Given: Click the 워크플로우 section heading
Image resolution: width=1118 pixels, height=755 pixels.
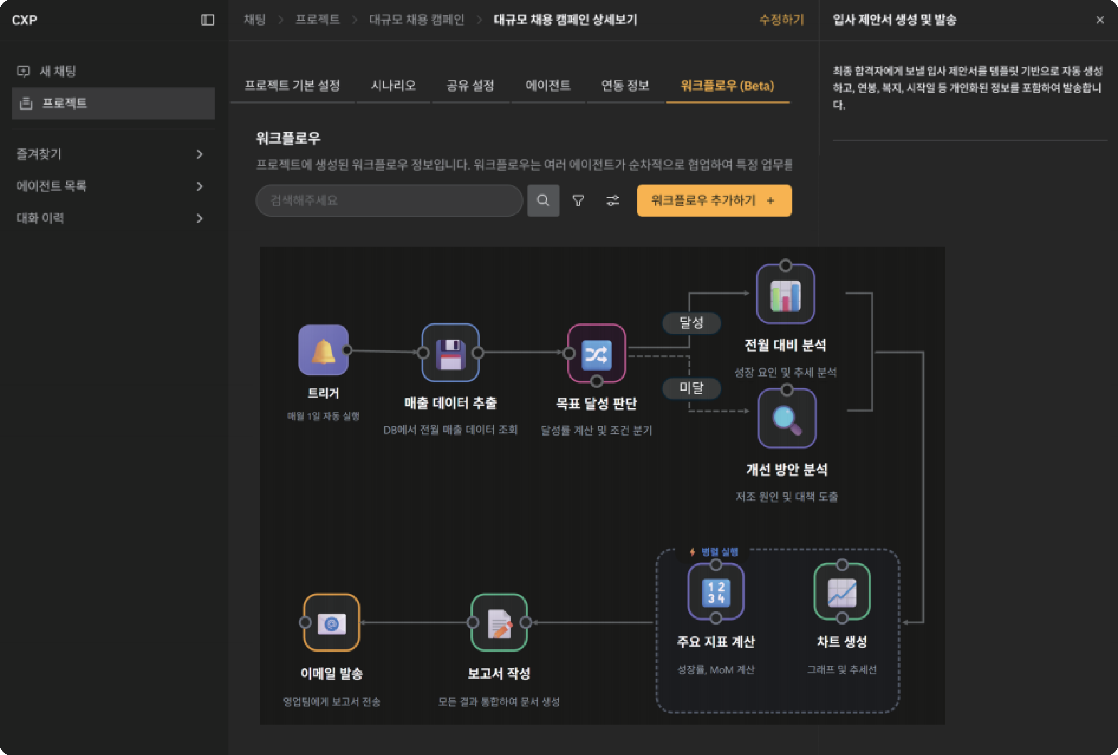Looking at the screenshot, I should (x=288, y=138).
